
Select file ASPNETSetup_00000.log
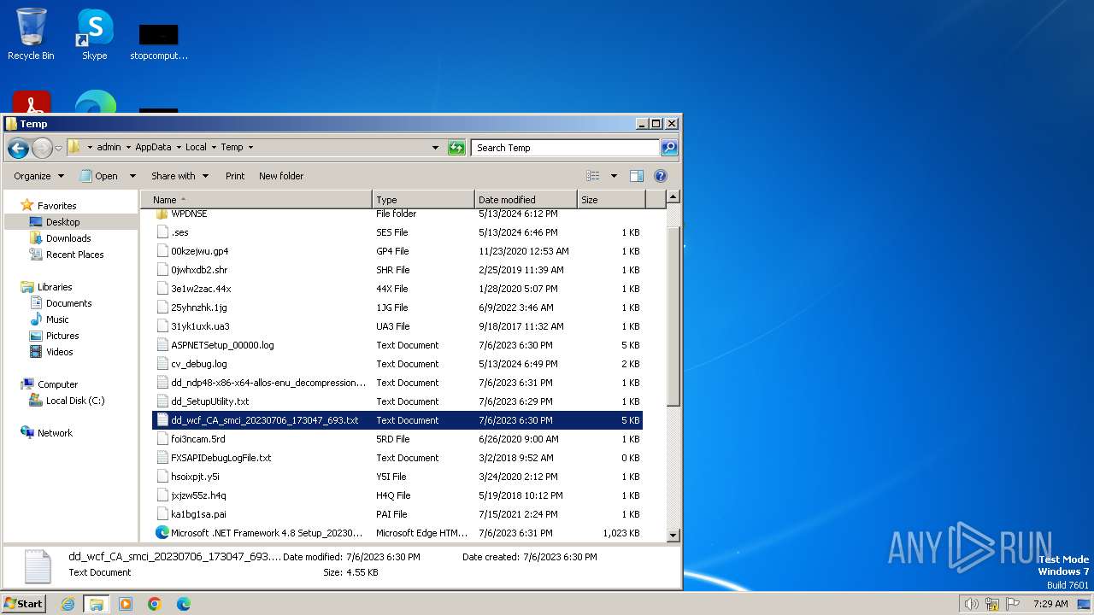[x=397, y=345]
